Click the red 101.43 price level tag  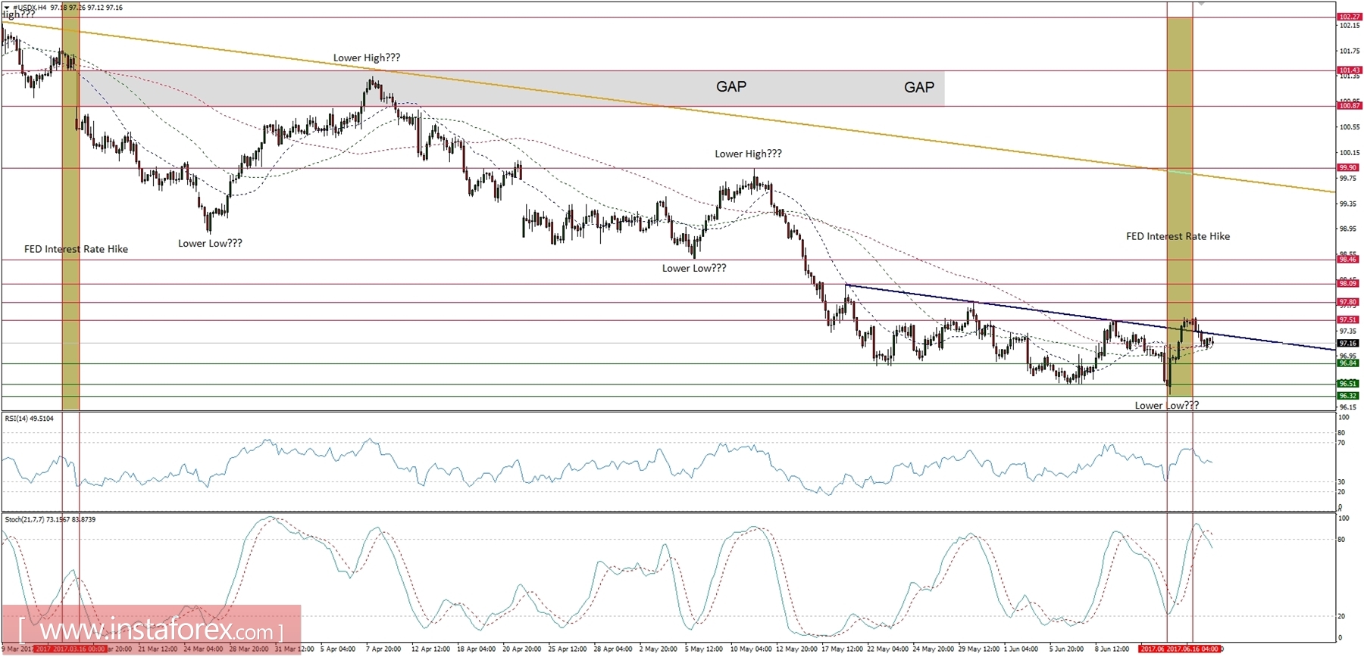1349,70
